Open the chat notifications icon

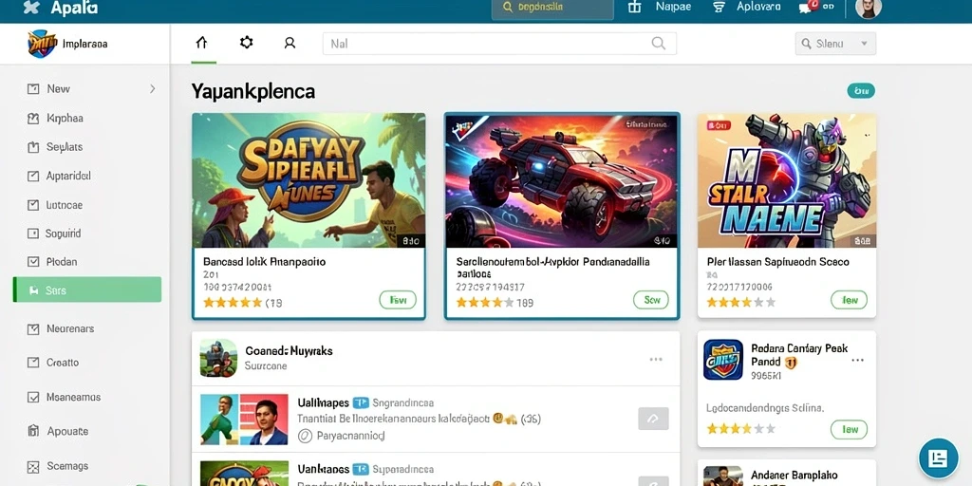(x=808, y=8)
